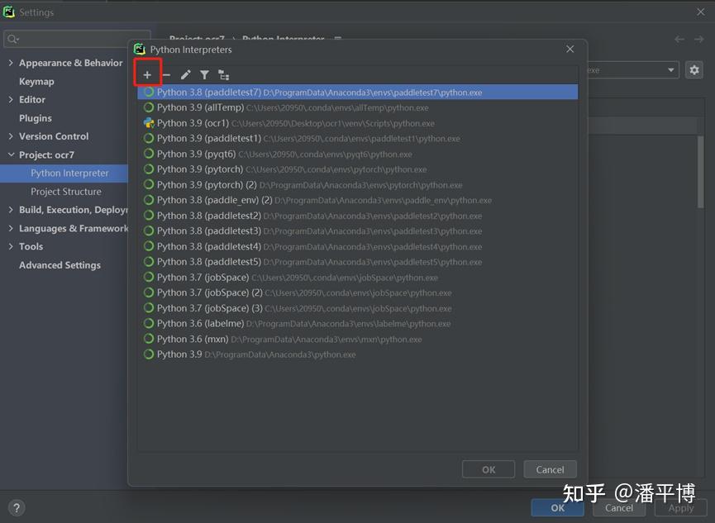
Task: Expand Build, Execution, Deployment section
Action: (11, 210)
